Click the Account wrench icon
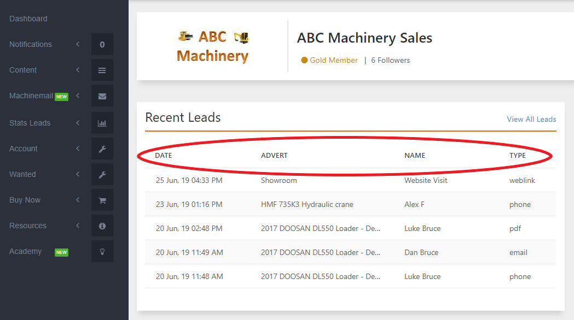Image resolution: width=574 pixels, height=320 pixels. (102, 149)
